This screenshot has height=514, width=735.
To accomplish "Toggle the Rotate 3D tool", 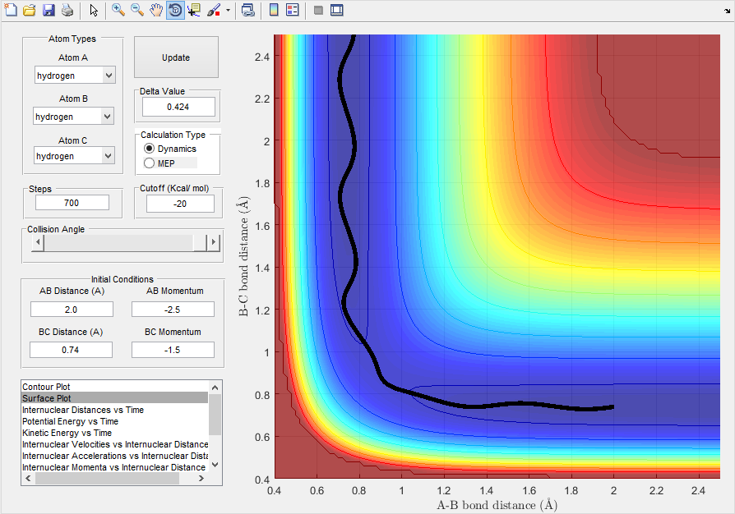I will click(175, 11).
